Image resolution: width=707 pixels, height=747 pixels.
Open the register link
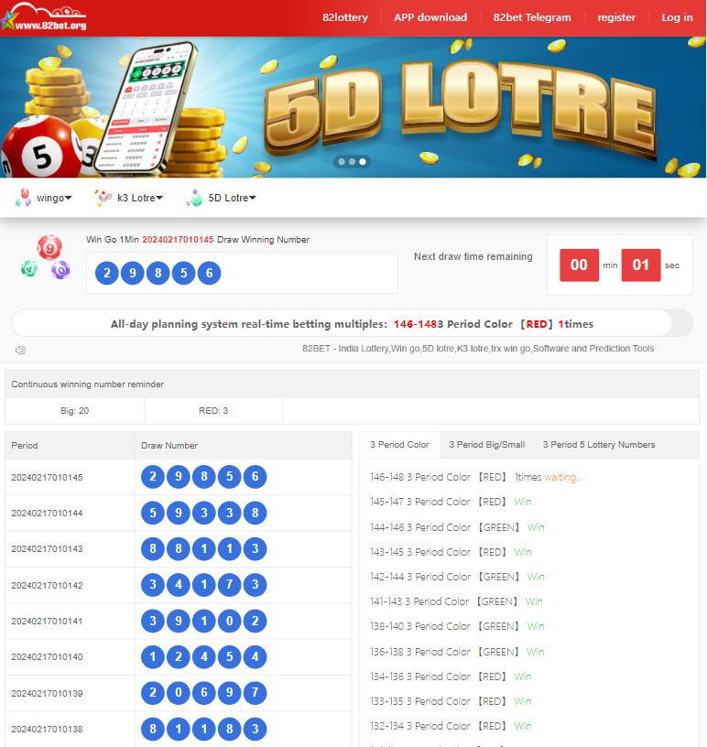point(616,17)
